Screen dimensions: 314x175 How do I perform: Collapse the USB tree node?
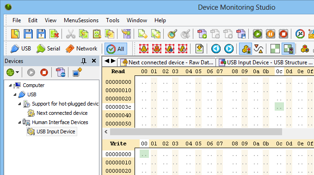pos(15,94)
